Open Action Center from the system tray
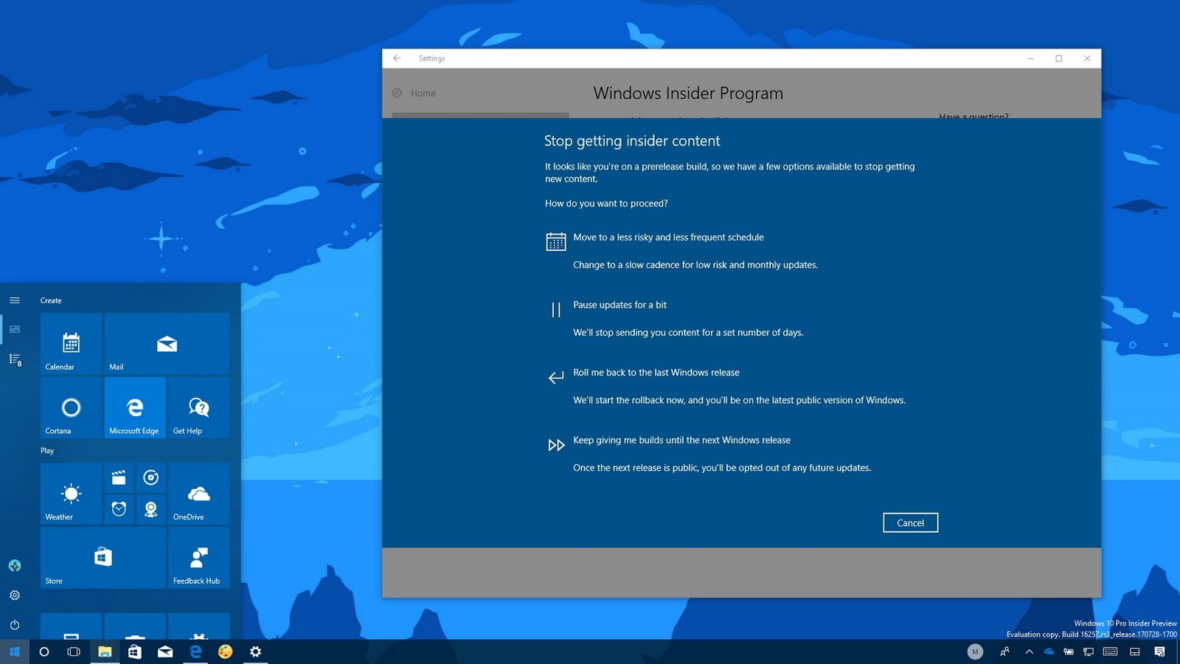Viewport: 1180px width, 664px height. click(1158, 651)
